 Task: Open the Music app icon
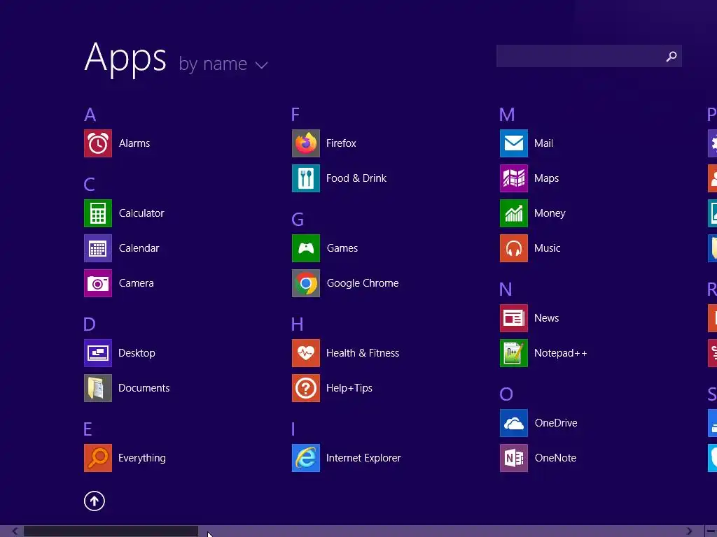coord(514,248)
